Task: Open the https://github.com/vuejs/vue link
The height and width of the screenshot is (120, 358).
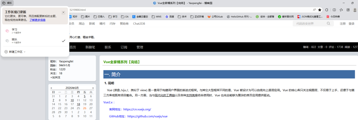Action: point(147,116)
